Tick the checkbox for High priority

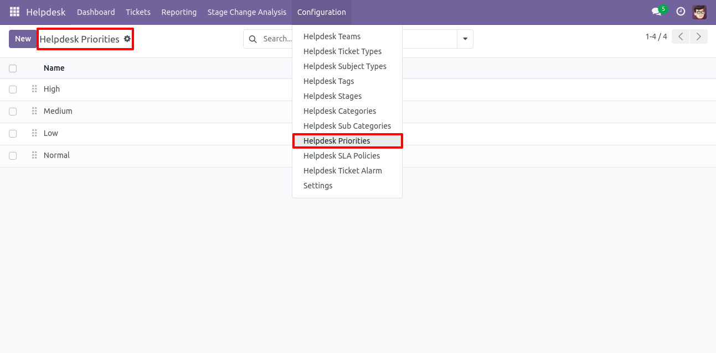tap(13, 89)
